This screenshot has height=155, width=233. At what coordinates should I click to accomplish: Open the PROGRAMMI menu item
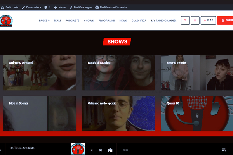[106, 21]
